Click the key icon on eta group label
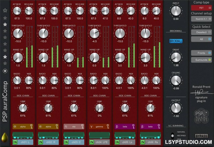 click(x=82, y=127)
